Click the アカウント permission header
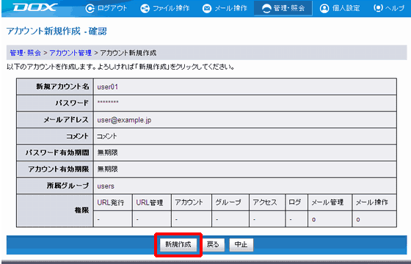 pos(189,202)
